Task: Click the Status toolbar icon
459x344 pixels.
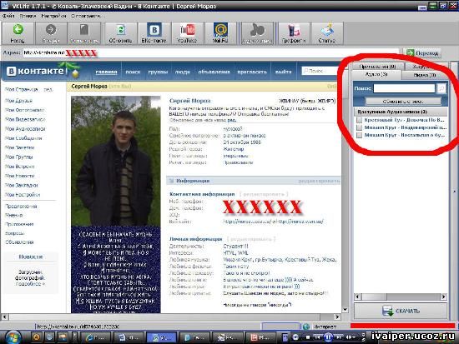Action: tap(327, 33)
